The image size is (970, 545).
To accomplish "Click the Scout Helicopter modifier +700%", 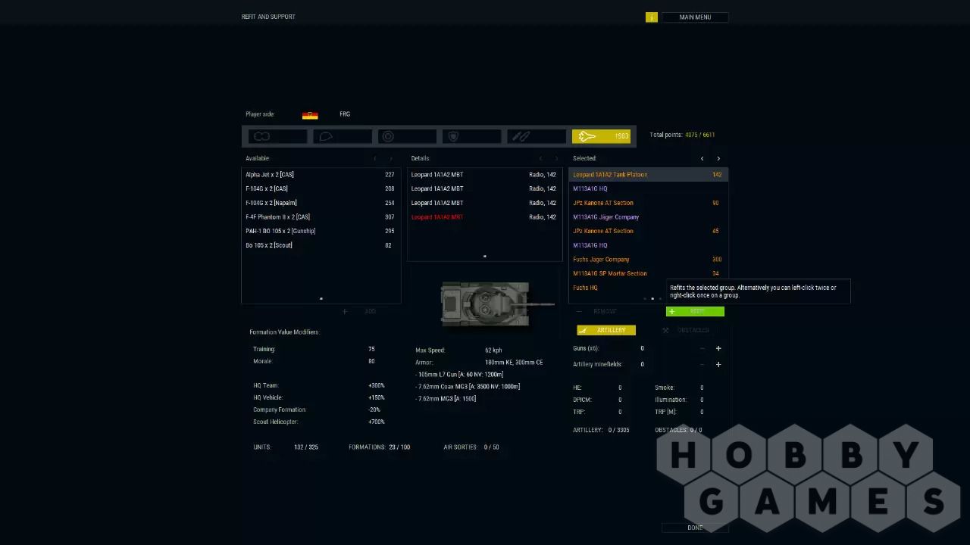I will (x=376, y=422).
